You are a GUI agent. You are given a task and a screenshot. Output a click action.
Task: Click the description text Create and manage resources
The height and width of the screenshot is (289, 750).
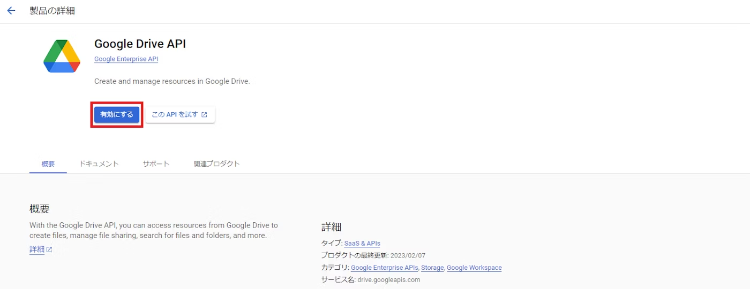pos(172,82)
